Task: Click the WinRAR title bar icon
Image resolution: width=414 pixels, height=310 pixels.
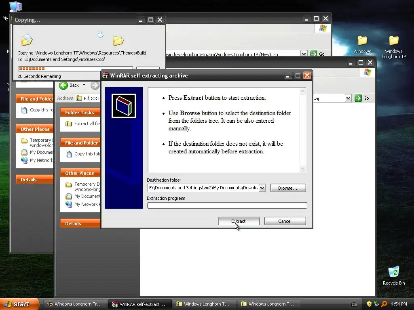Action: pos(106,75)
